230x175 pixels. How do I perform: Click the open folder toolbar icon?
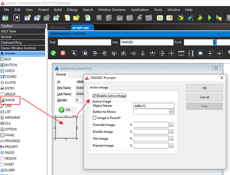click(76, 18)
